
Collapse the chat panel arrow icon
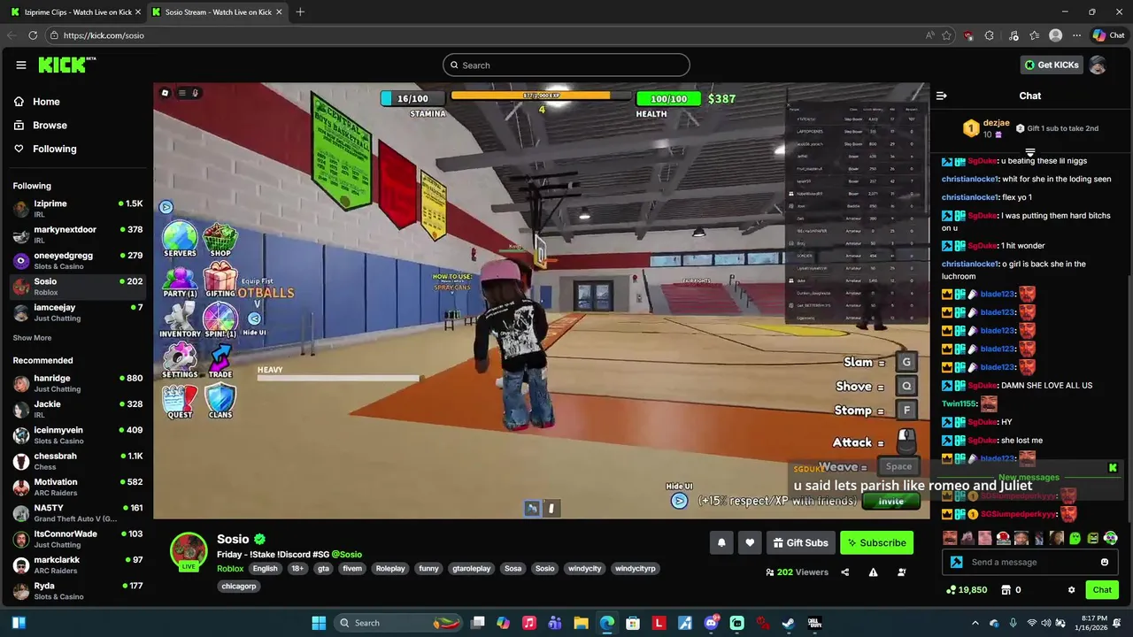942,96
